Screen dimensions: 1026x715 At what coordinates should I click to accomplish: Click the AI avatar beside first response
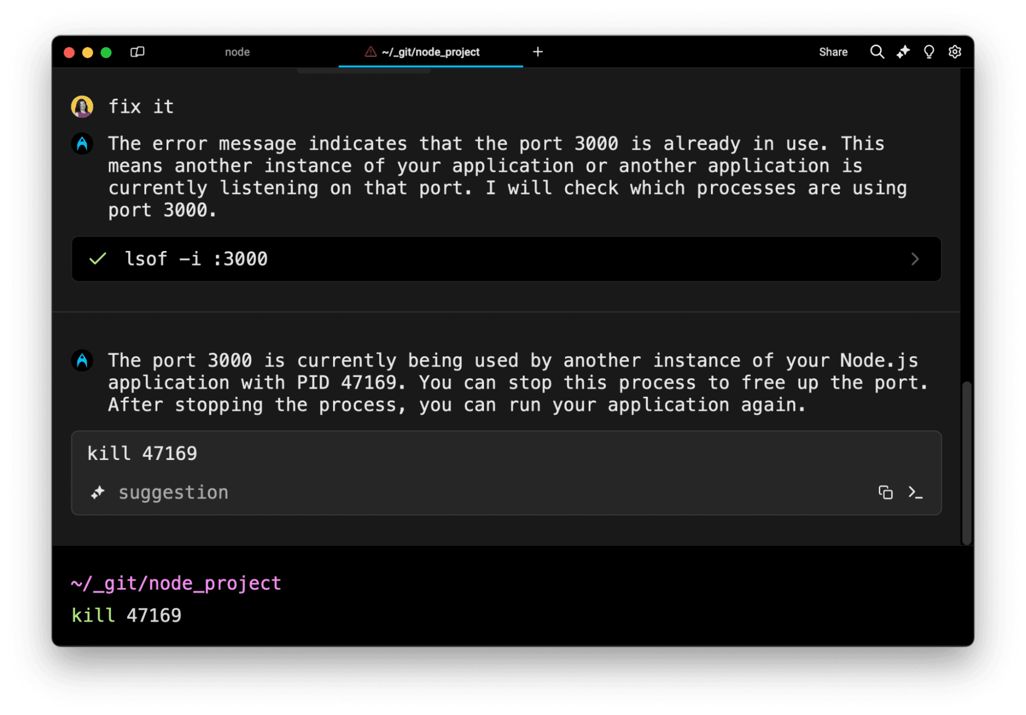coord(82,144)
